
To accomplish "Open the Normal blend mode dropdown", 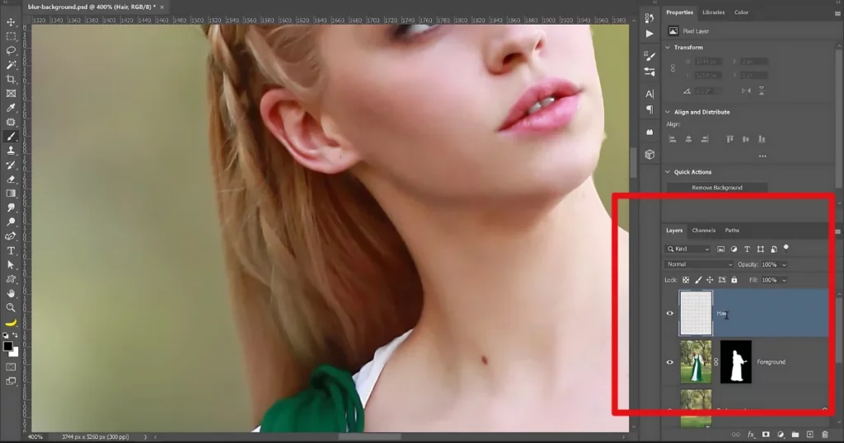I will (x=699, y=264).
